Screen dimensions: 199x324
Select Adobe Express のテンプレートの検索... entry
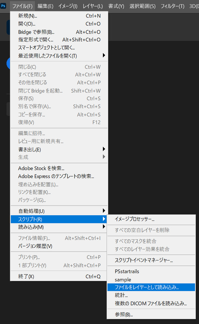59,176
